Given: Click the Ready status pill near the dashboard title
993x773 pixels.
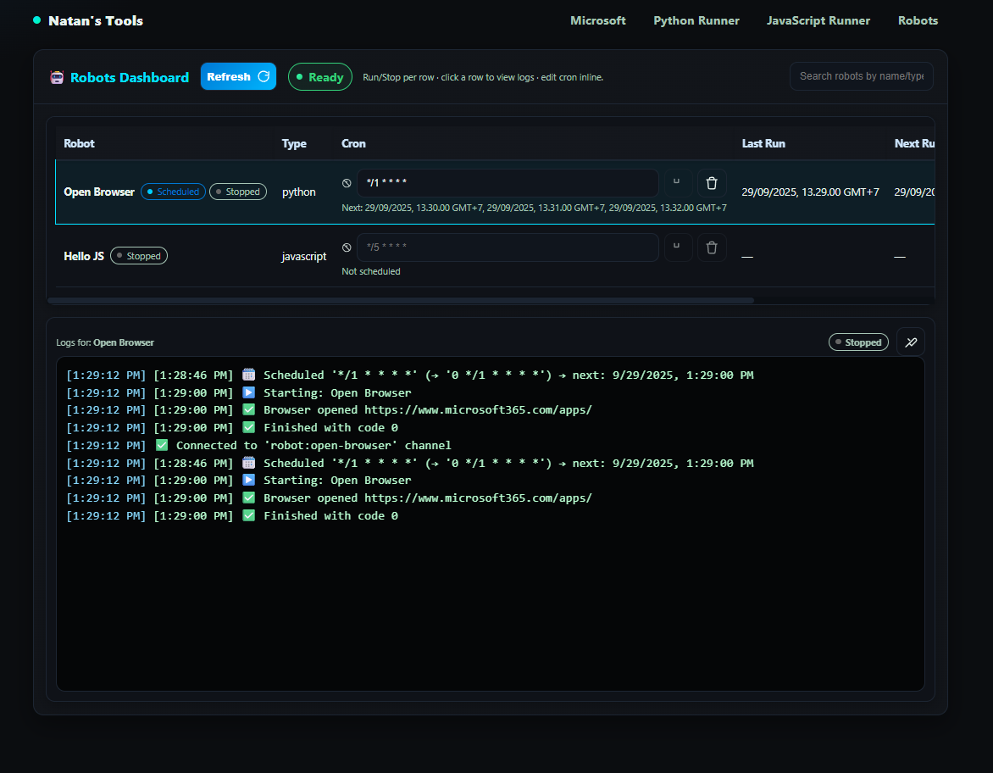Looking at the screenshot, I should pyautogui.click(x=319, y=76).
